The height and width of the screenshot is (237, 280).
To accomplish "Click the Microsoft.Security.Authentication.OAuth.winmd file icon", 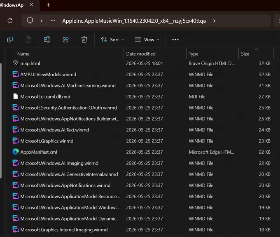I will click(16, 108).
